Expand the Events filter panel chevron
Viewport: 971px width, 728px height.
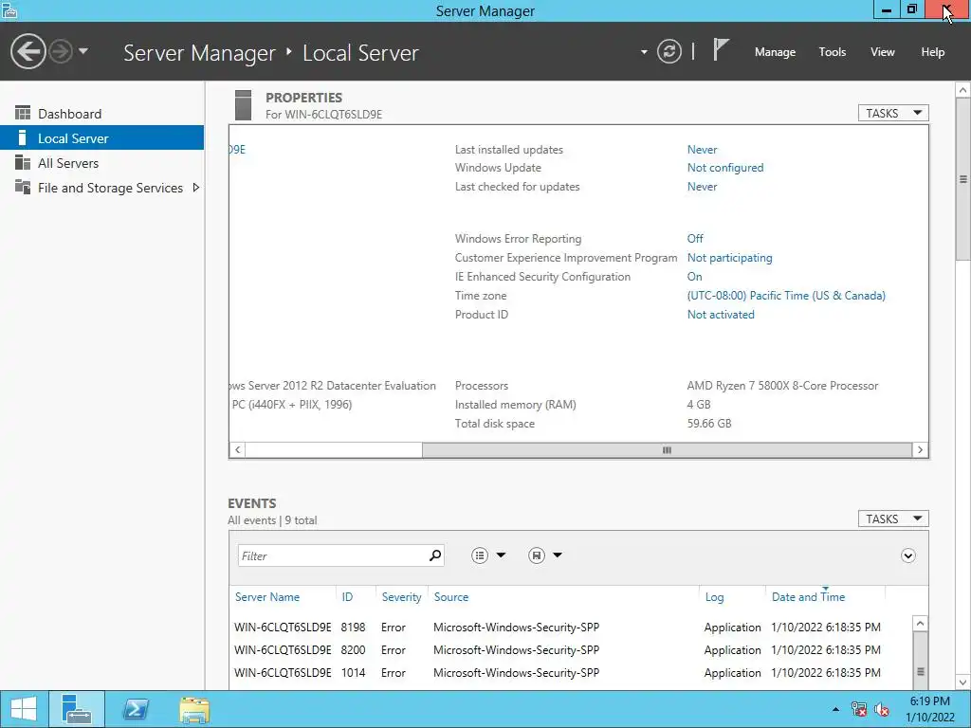(x=907, y=555)
